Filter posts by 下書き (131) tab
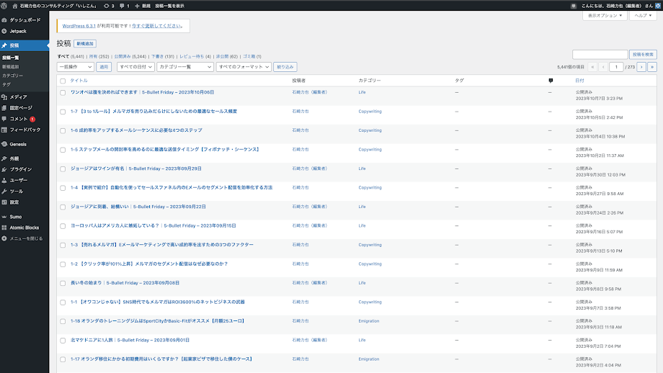 162,55
